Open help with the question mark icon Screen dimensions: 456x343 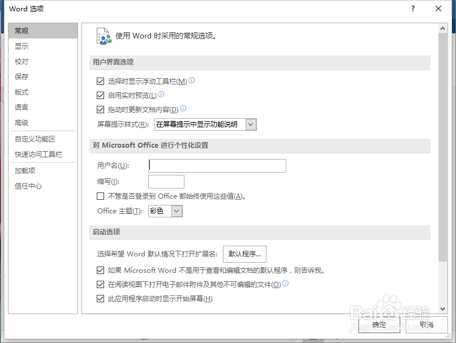pyautogui.click(x=412, y=8)
